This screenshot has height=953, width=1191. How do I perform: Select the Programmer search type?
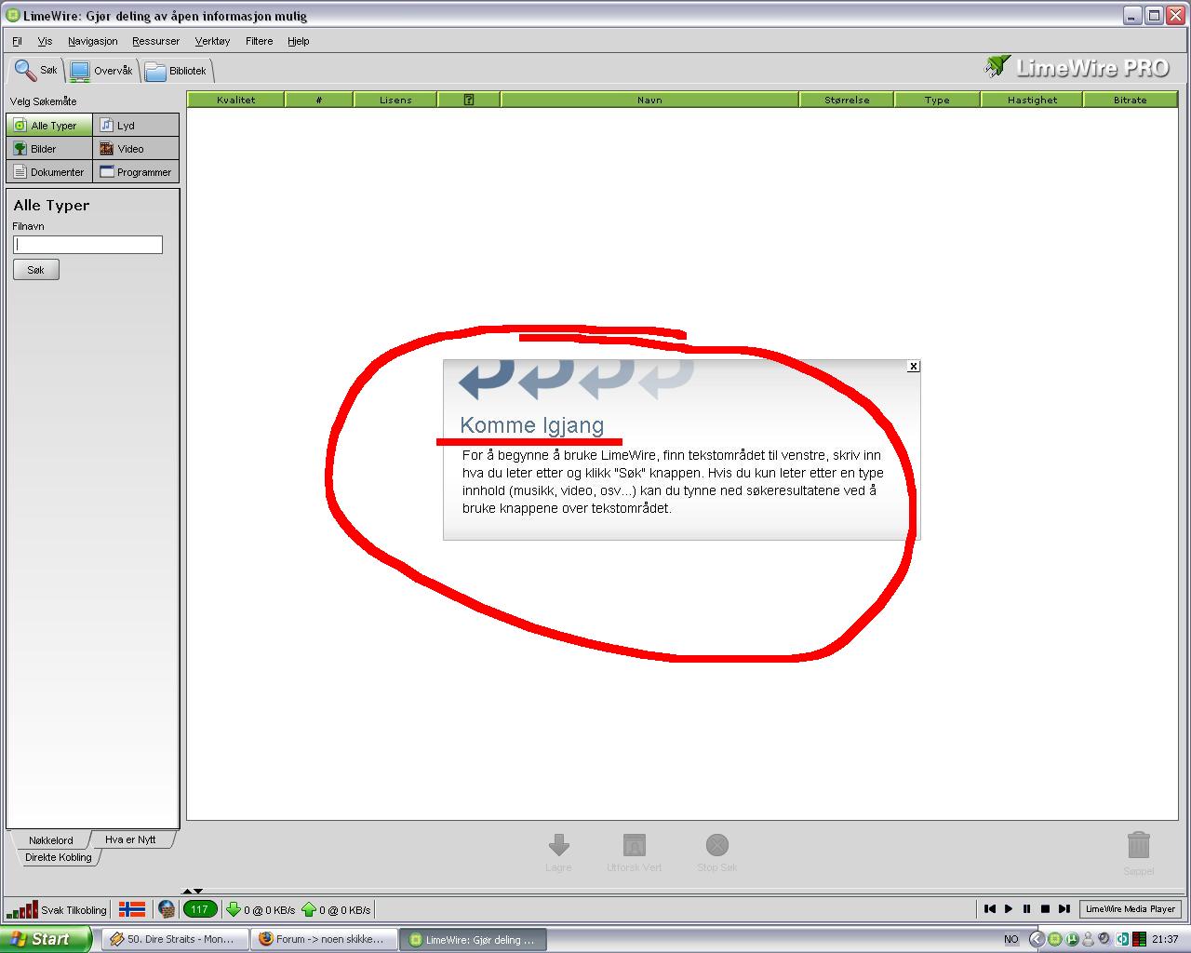[x=136, y=172]
